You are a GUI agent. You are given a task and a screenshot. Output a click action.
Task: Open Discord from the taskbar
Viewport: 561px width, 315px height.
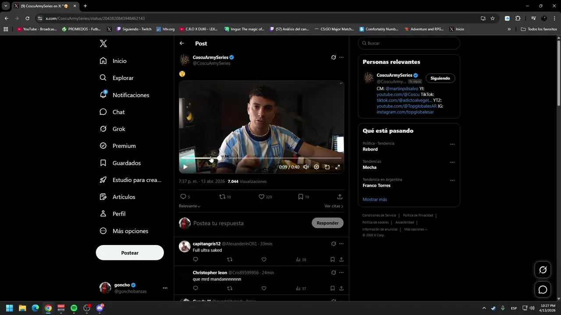coord(99,308)
